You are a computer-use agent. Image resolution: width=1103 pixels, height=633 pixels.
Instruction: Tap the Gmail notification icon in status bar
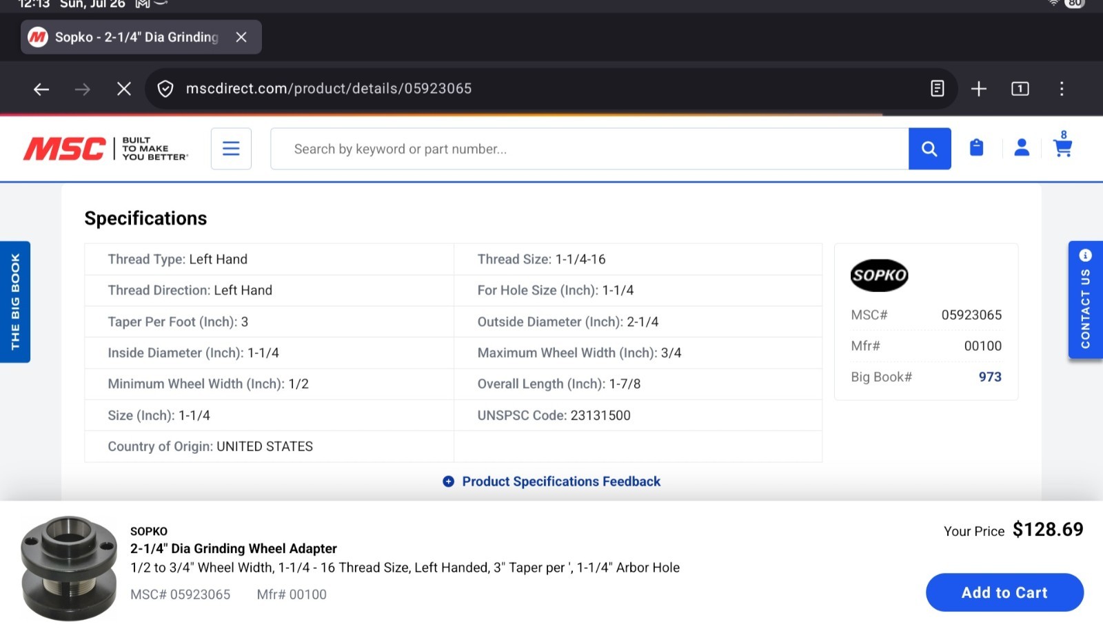[143, 3]
